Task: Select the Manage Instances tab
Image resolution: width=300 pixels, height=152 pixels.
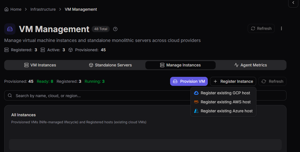Action: pos(181,65)
